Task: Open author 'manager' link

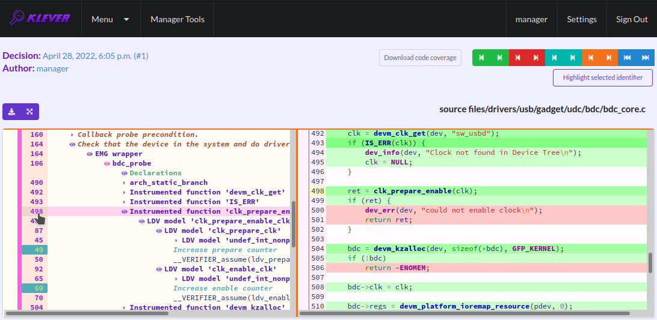Action: 52,68
